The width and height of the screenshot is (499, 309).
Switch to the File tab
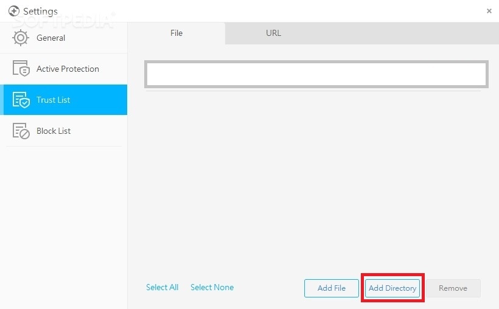(x=176, y=33)
